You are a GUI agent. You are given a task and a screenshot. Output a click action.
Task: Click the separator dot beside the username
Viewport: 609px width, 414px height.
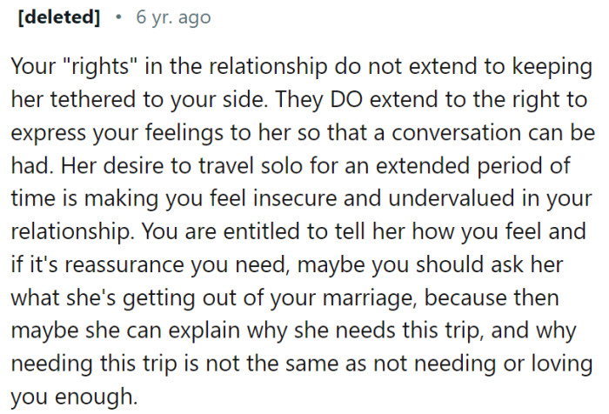click(118, 17)
